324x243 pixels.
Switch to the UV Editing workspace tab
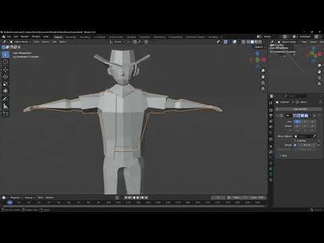point(99,37)
